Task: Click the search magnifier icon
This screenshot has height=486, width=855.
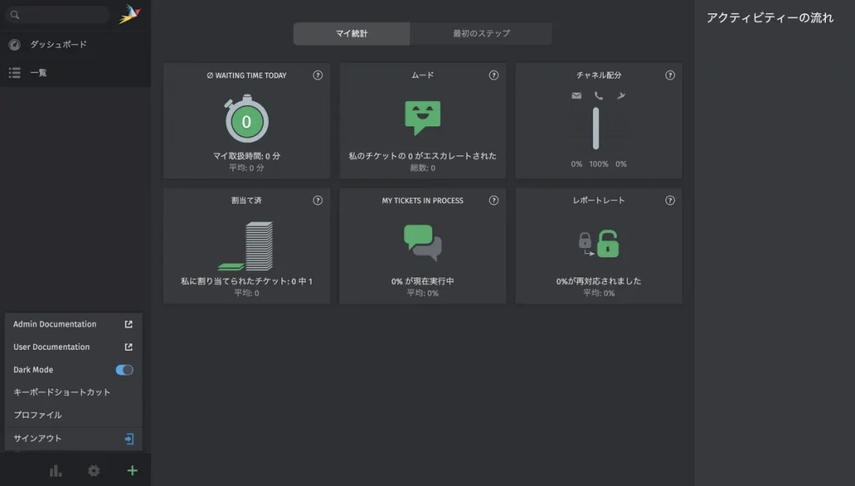Action: click(x=15, y=15)
